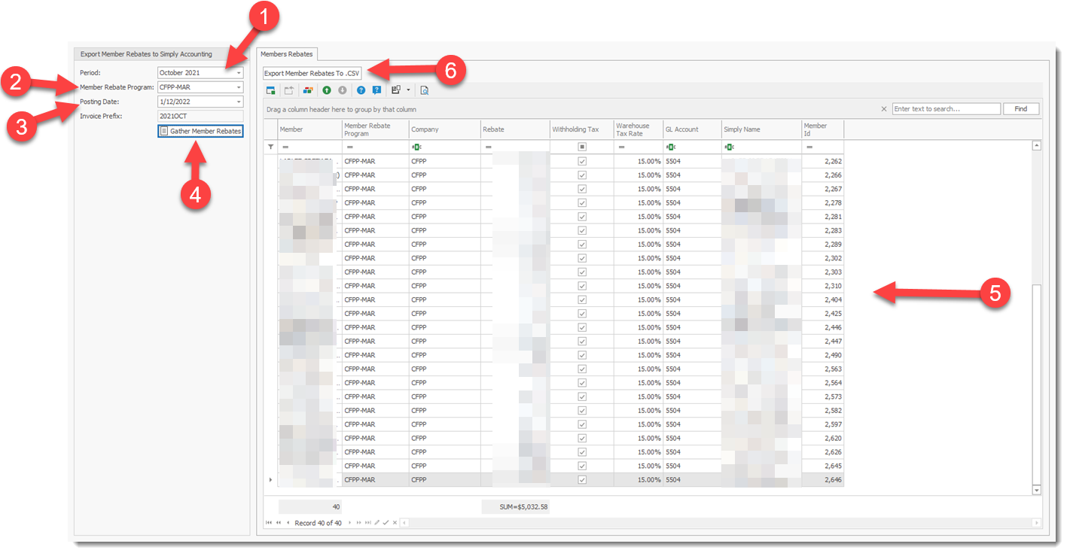The height and width of the screenshot is (553, 1067).
Task: Open the Posting Date dropdown
Action: (239, 101)
